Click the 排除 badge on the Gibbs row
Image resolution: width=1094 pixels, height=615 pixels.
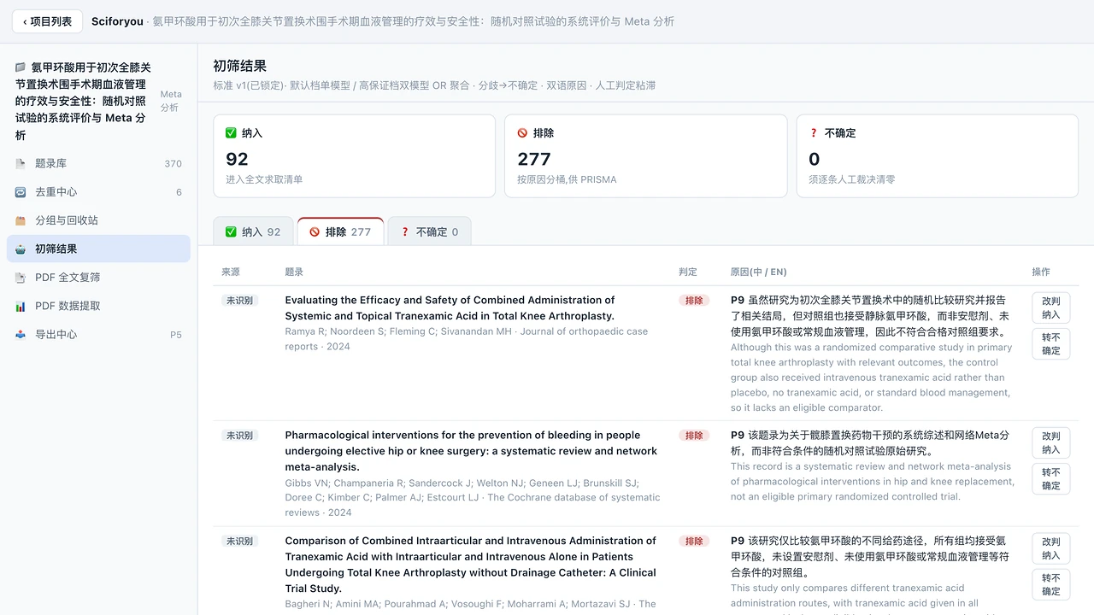pyautogui.click(x=694, y=436)
